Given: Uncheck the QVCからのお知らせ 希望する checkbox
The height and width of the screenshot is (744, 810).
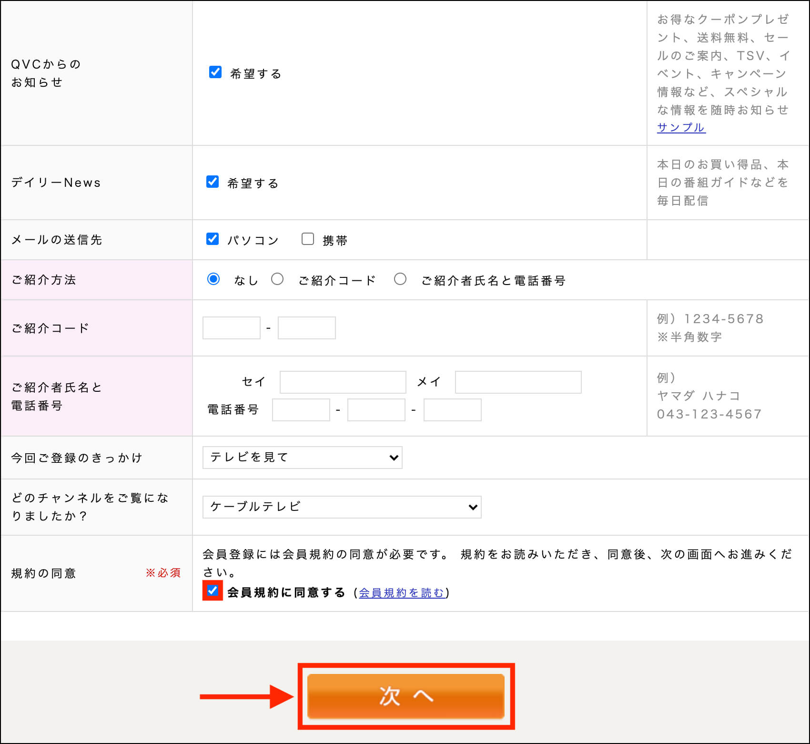Looking at the screenshot, I should pos(215,72).
